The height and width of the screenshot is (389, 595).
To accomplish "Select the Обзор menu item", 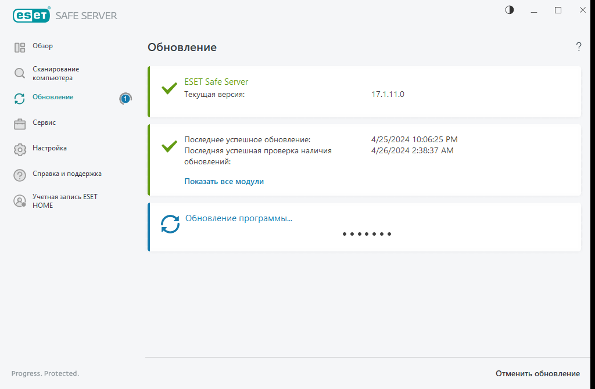I will tap(42, 45).
